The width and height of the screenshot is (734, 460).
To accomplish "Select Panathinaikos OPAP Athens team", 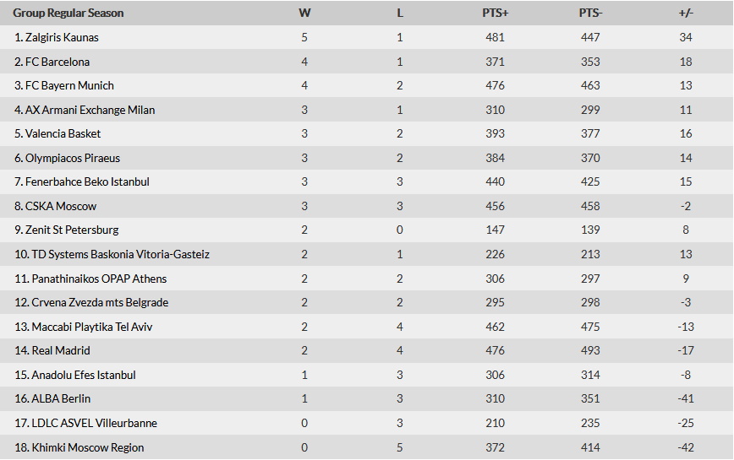I will (99, 279).
